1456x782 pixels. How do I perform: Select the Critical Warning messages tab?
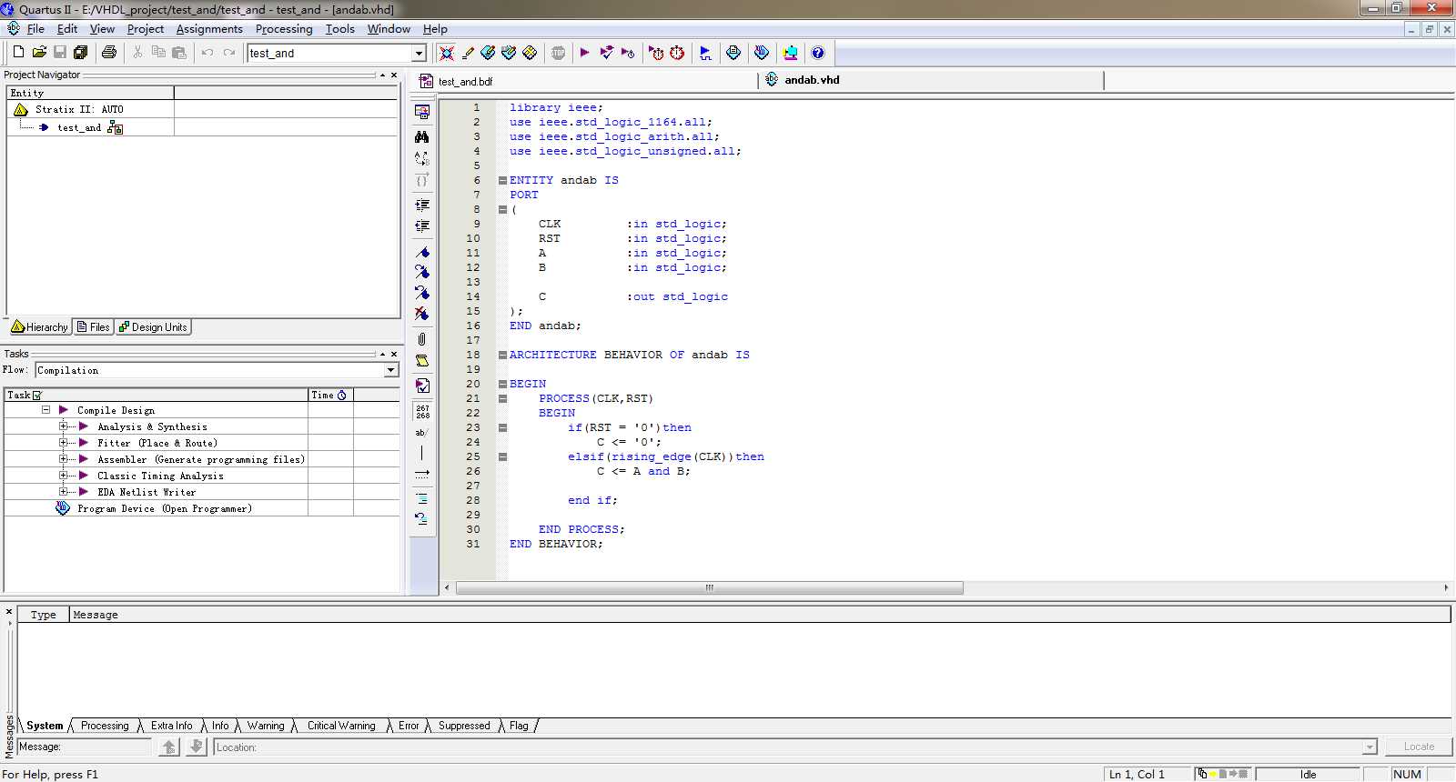(341, 726)
